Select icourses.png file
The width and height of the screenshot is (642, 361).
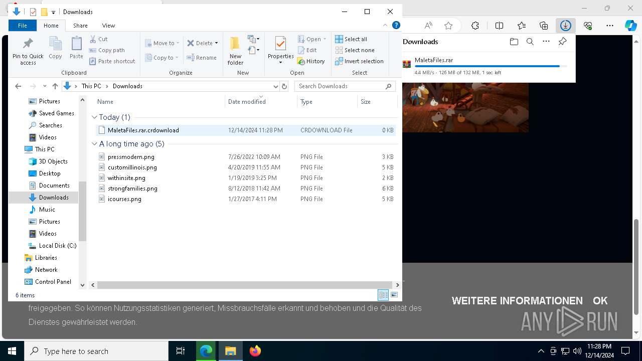point(246,199)
